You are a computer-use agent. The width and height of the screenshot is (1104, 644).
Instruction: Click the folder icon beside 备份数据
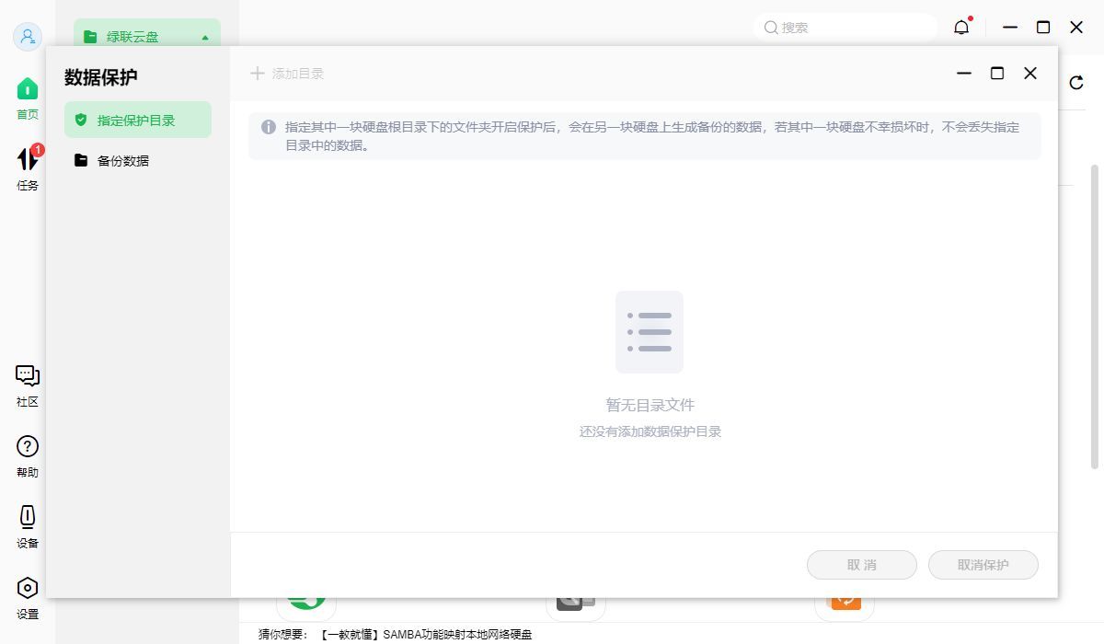(x=81, y=160)
